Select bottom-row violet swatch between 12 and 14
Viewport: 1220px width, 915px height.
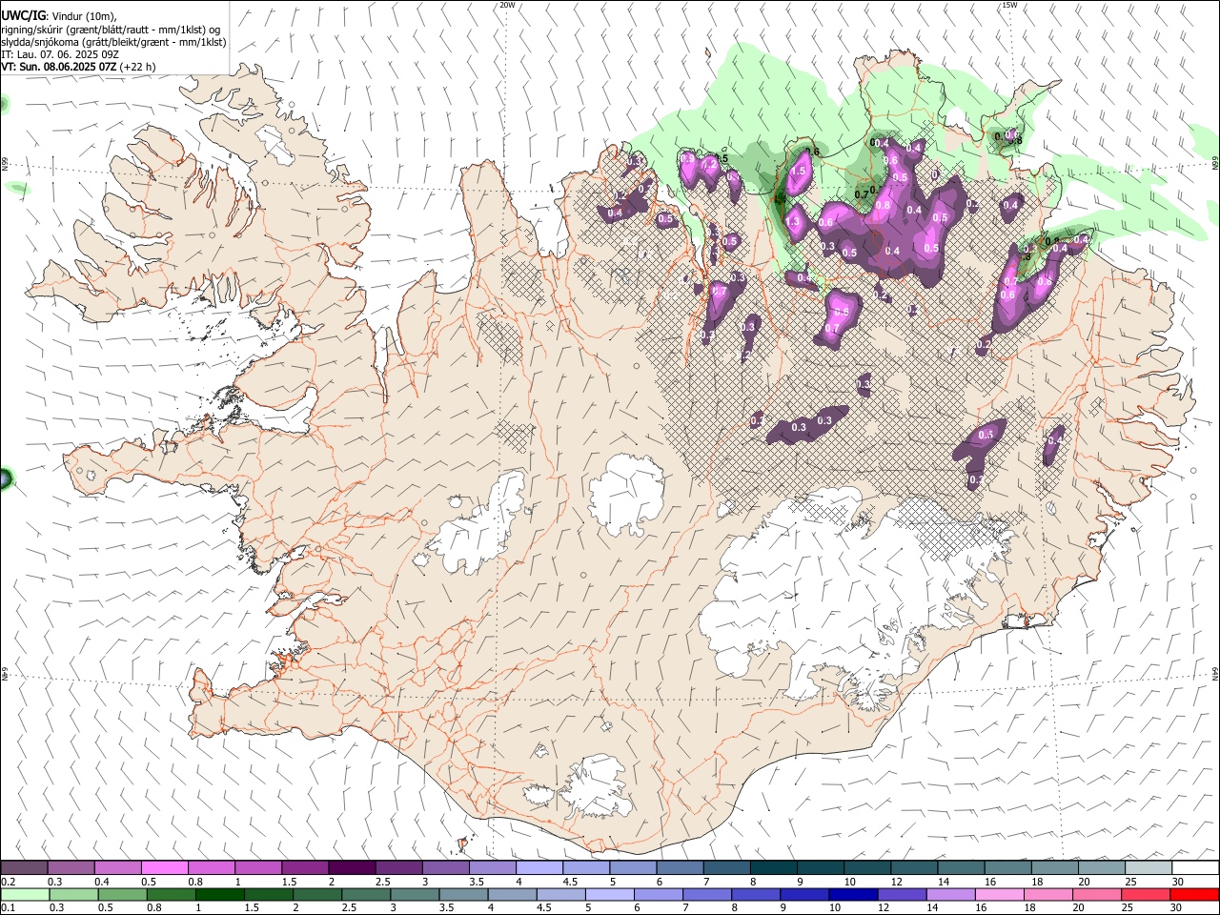coord(901,895)
